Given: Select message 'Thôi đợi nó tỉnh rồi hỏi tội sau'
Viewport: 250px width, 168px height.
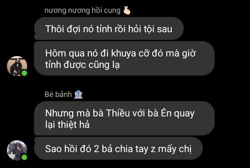Looking at the screenshot, I should pyautogui.click(x=109, y=28).
